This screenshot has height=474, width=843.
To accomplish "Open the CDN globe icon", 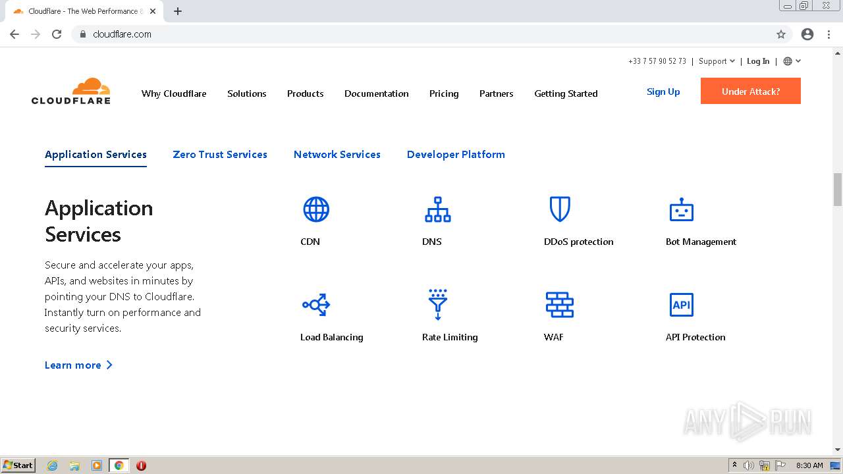I will (x=316, y=209).
